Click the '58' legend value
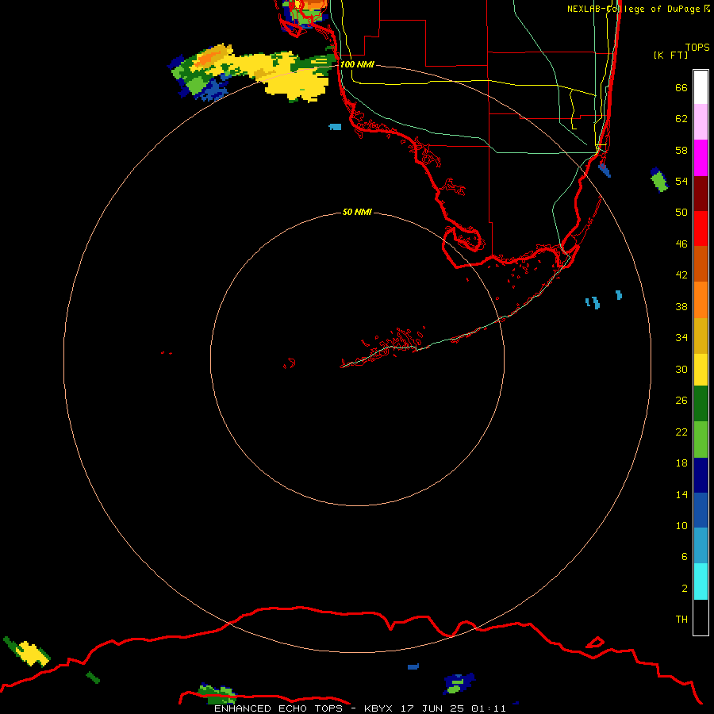Image resolution: width=714 pixels, height=714 pixels. [681, 150]
